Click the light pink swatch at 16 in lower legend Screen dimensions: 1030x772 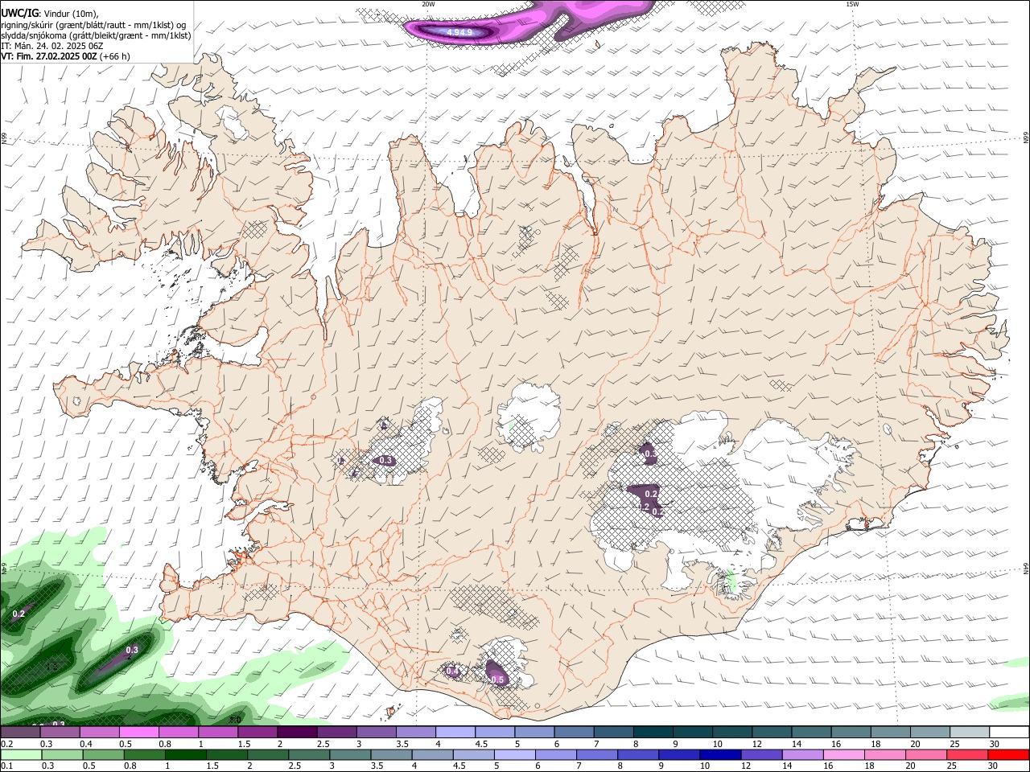point(844,755)
